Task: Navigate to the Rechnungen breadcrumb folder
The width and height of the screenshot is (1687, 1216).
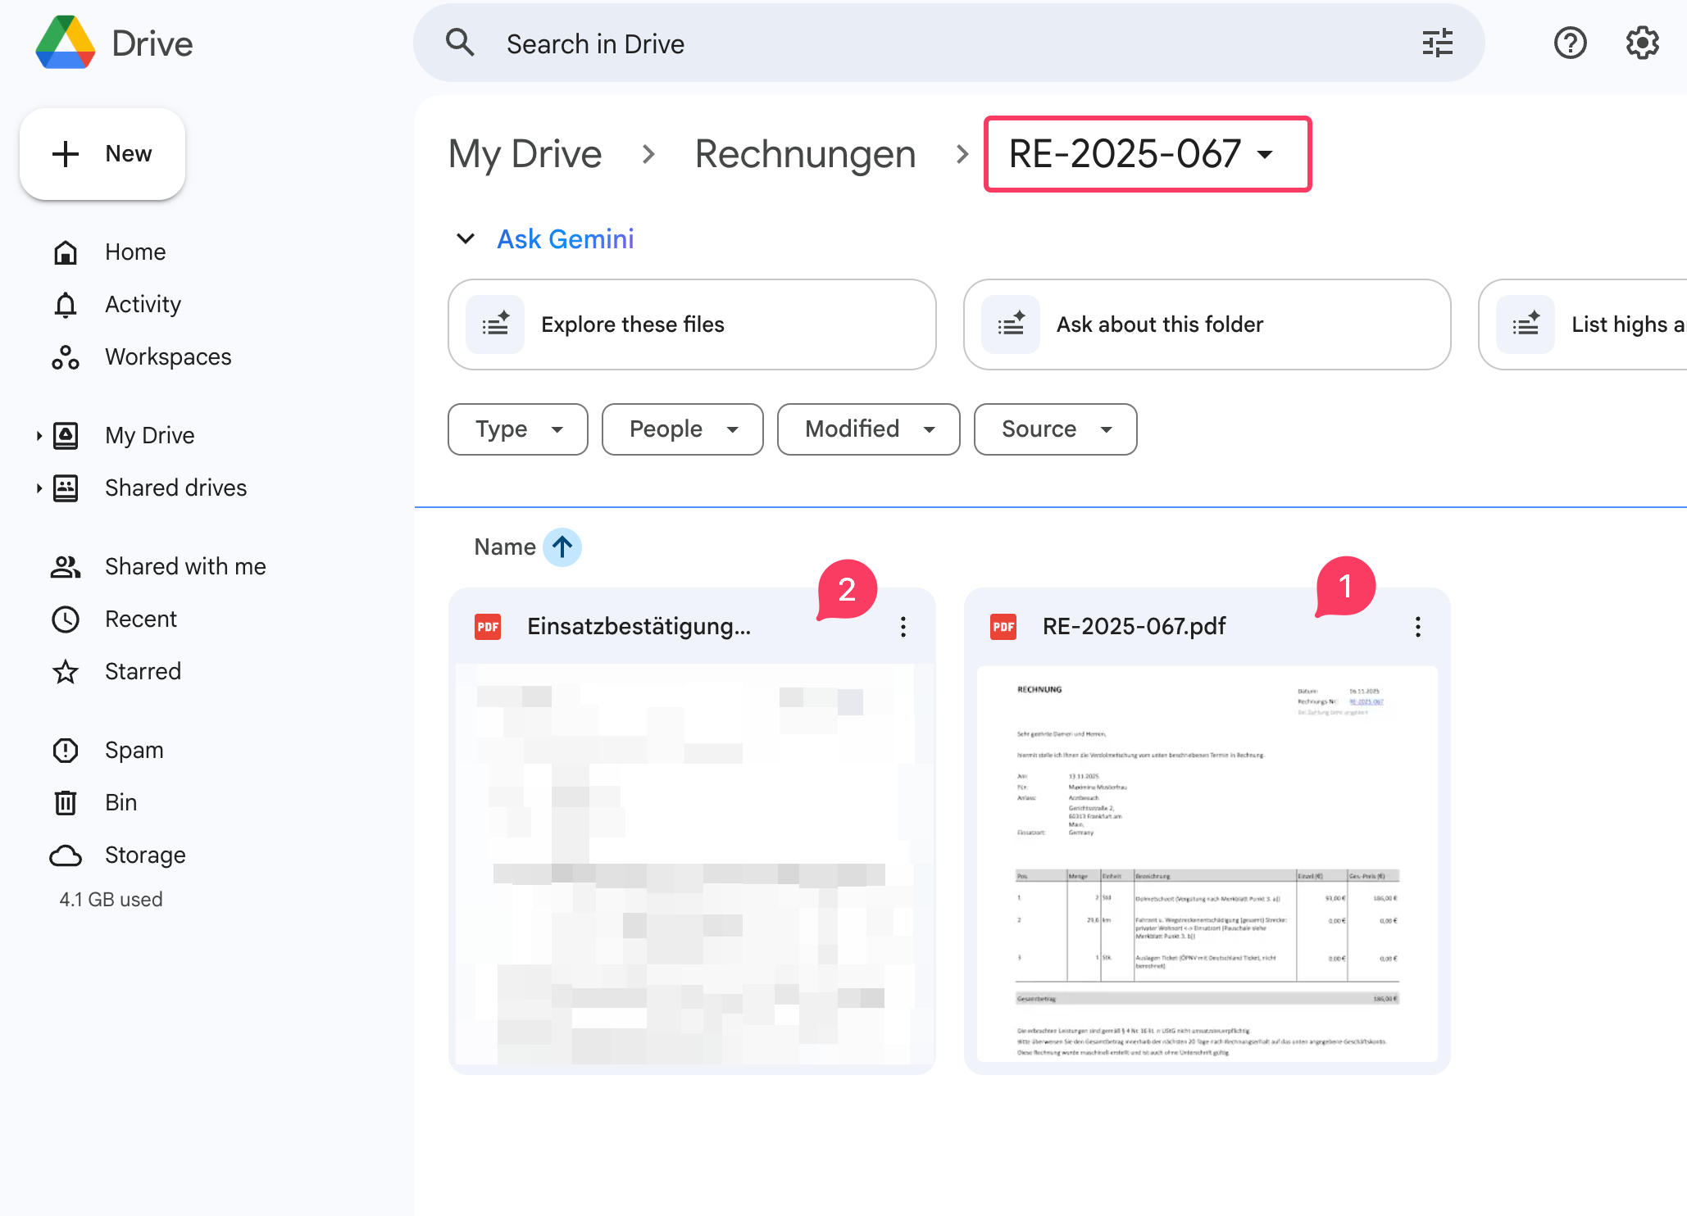Action: point(804,154)
